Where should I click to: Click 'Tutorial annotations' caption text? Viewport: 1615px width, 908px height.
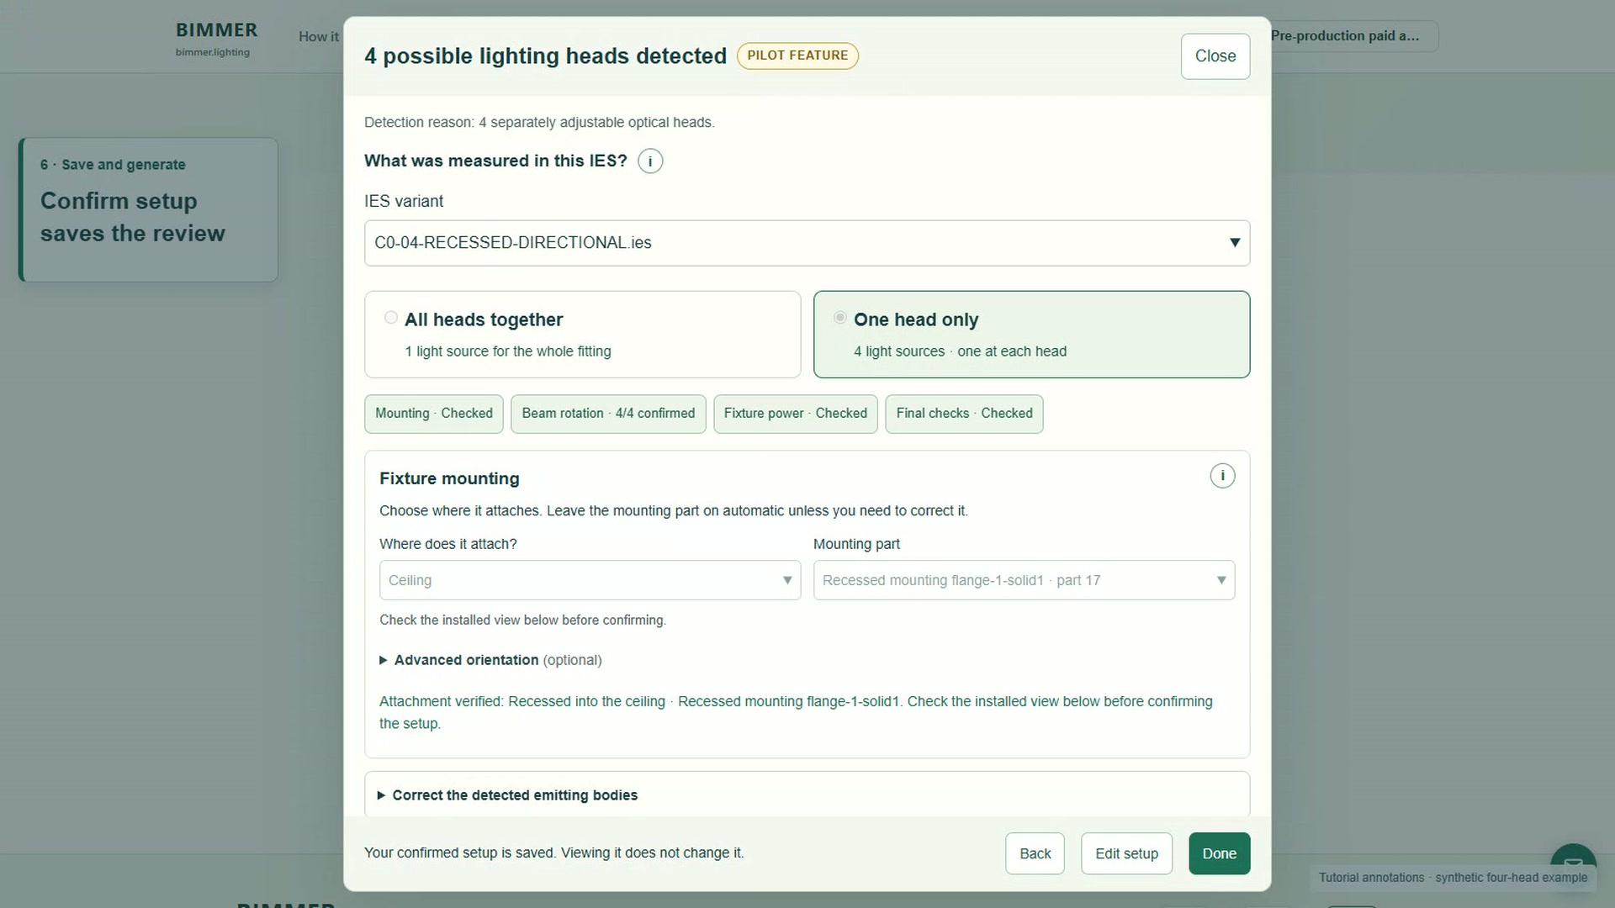click(1453, 878)
